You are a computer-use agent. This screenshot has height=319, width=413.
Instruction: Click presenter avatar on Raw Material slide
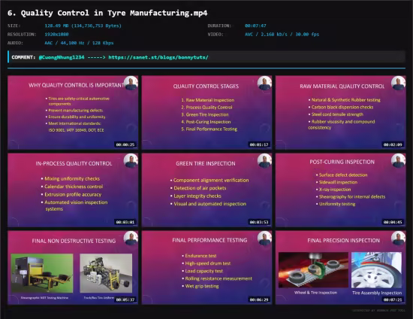398,83
